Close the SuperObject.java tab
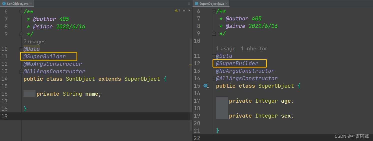This screenshot has height=141, width=373. coord(227,3)
